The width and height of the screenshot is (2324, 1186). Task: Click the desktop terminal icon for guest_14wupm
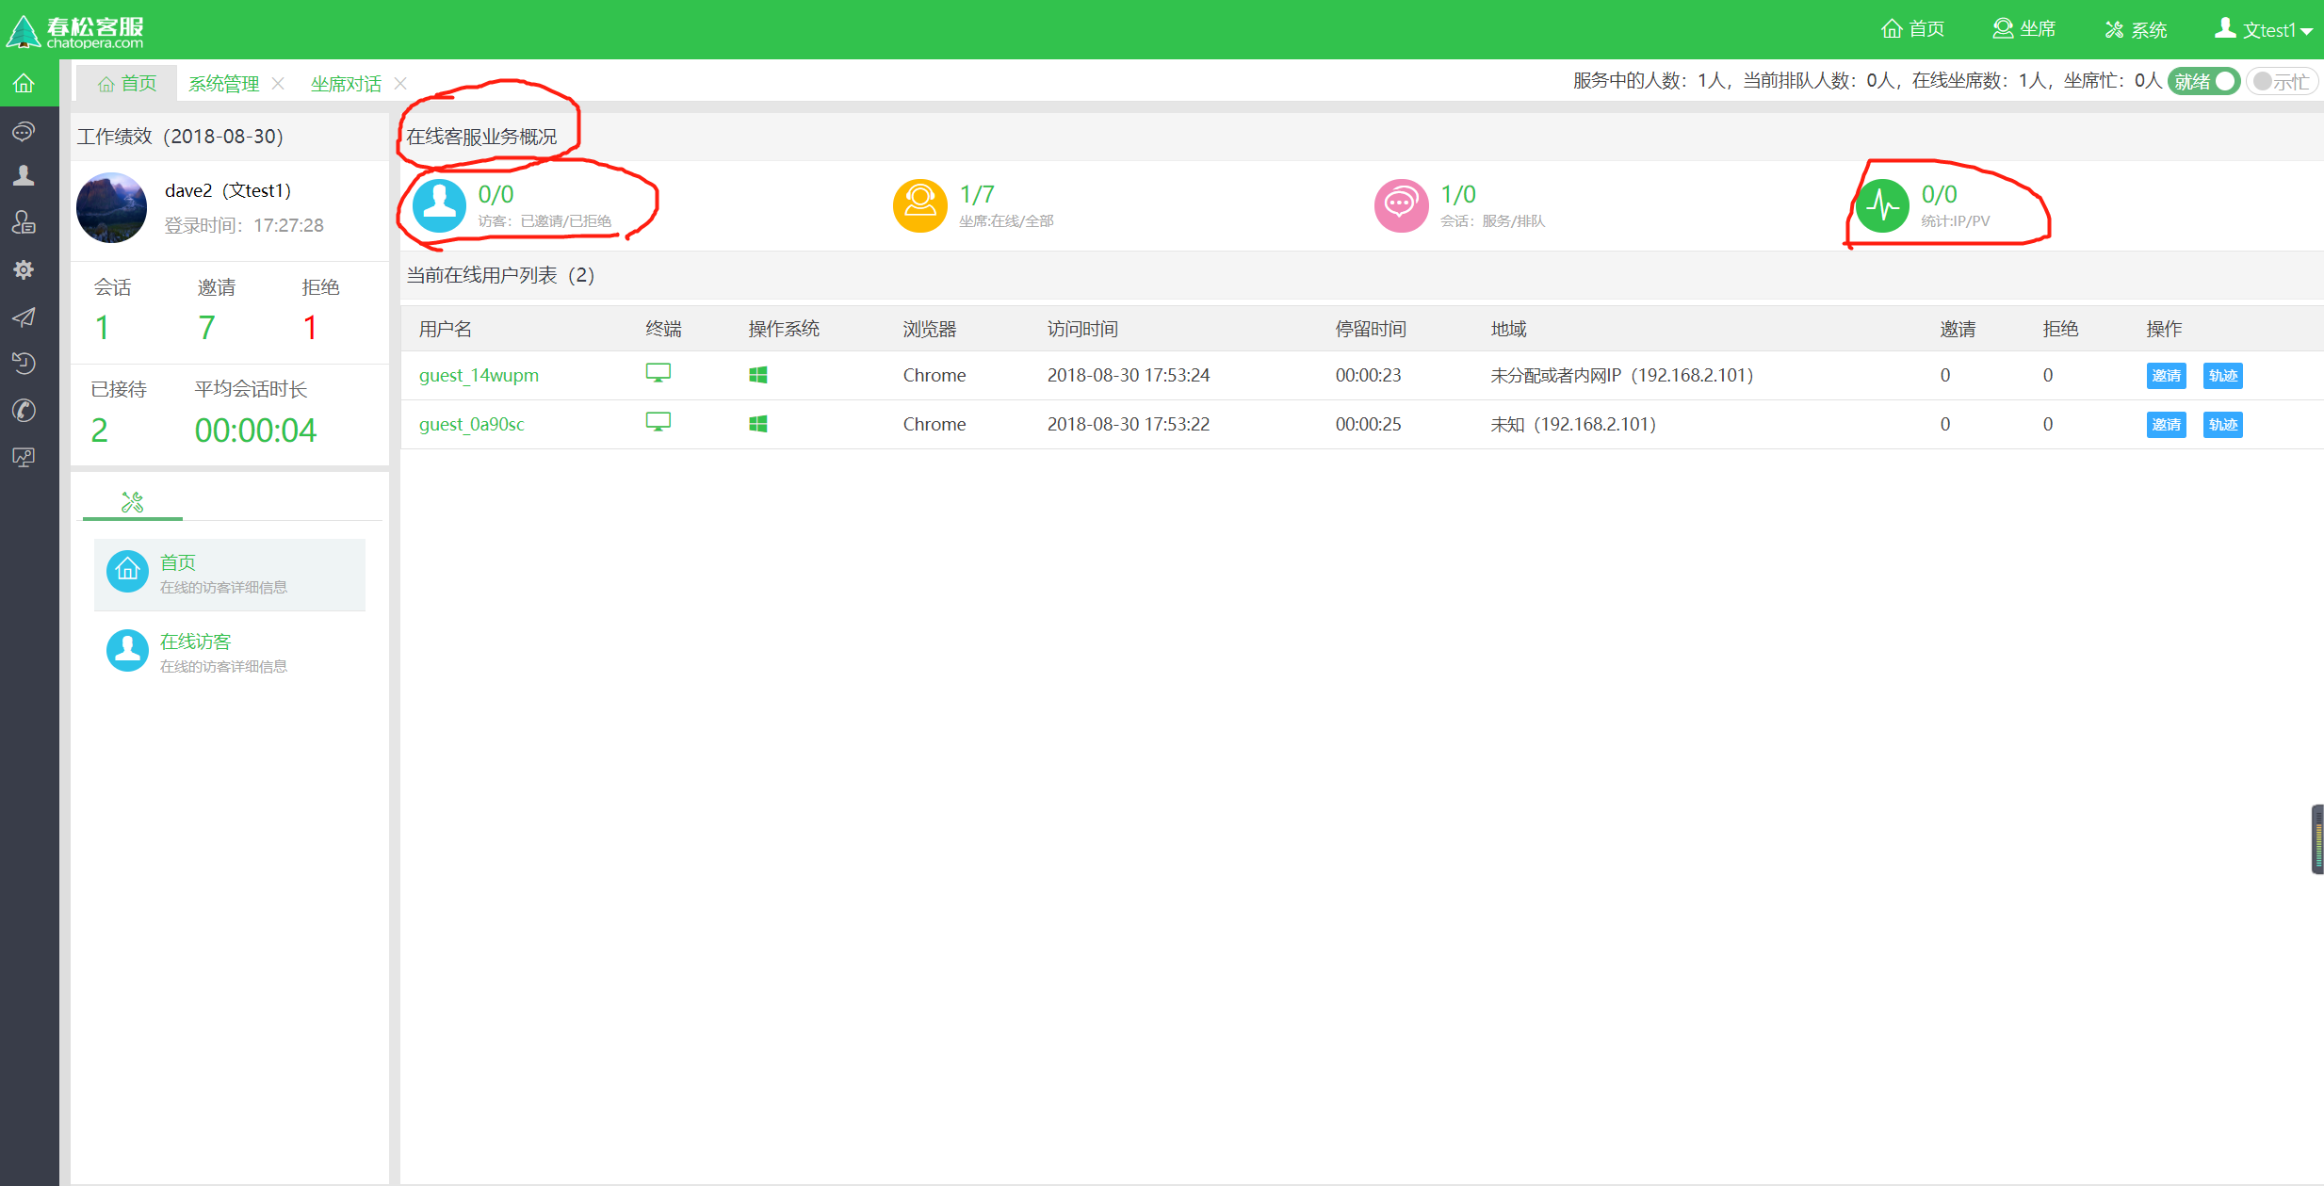tap(658, 374)
